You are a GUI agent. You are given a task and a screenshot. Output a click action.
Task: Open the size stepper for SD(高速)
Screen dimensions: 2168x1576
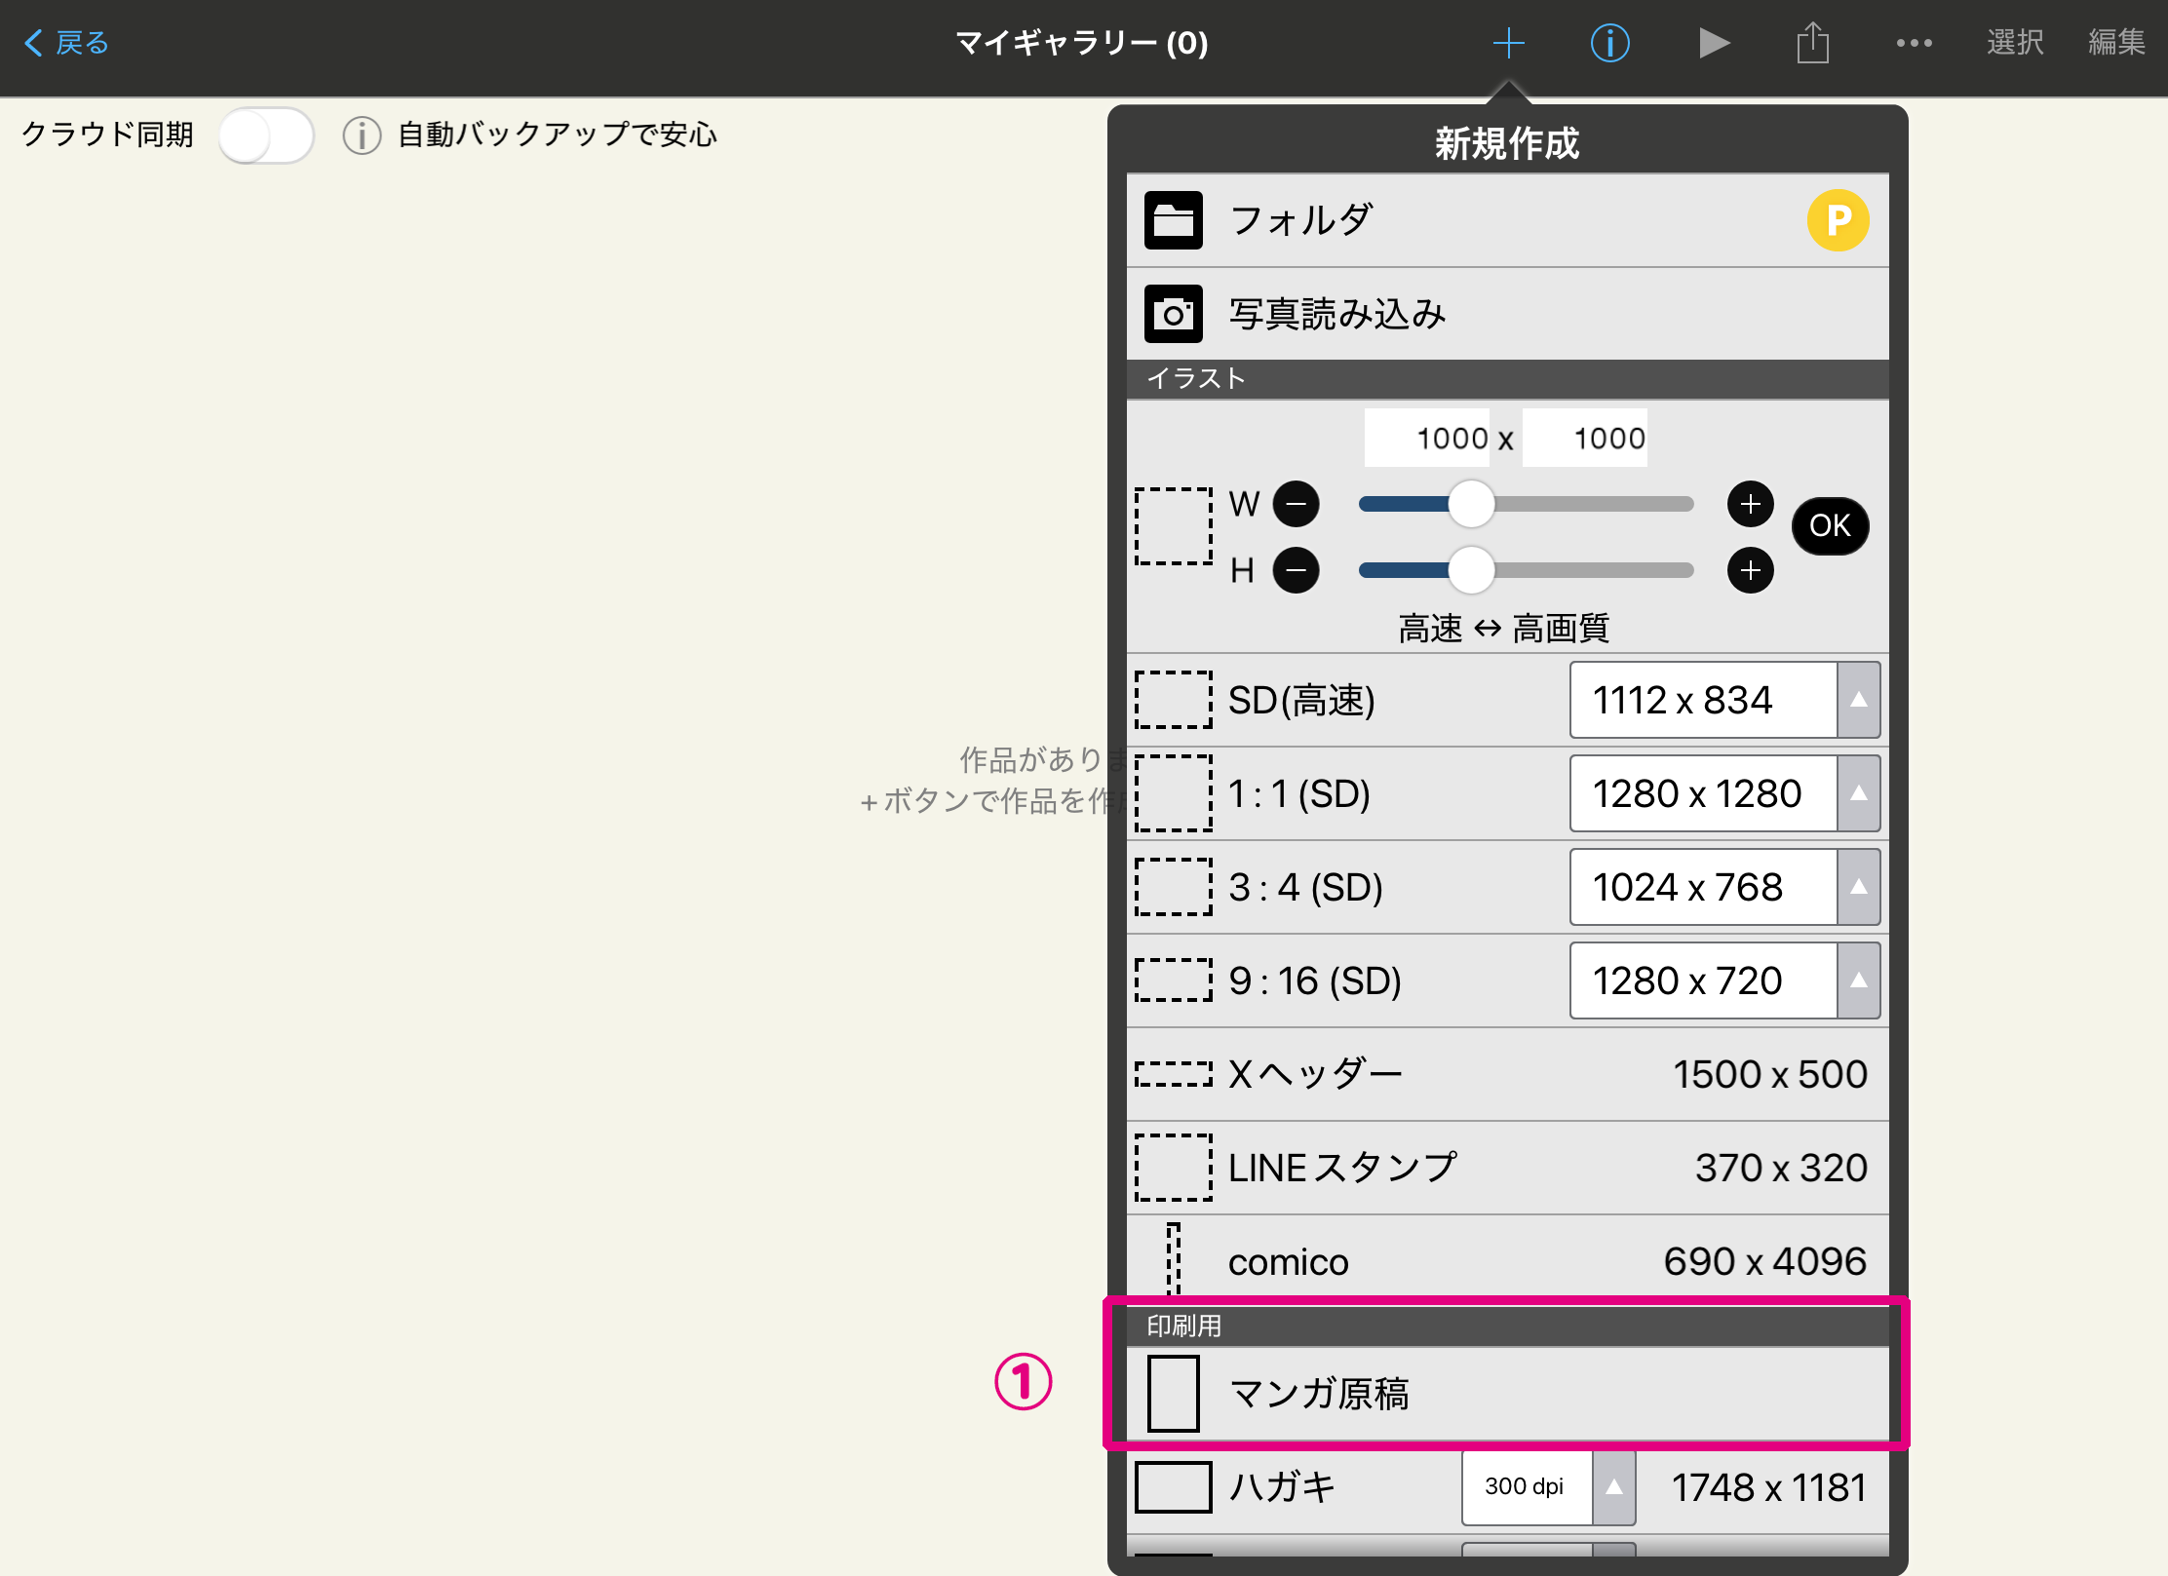pos(1860,700)
